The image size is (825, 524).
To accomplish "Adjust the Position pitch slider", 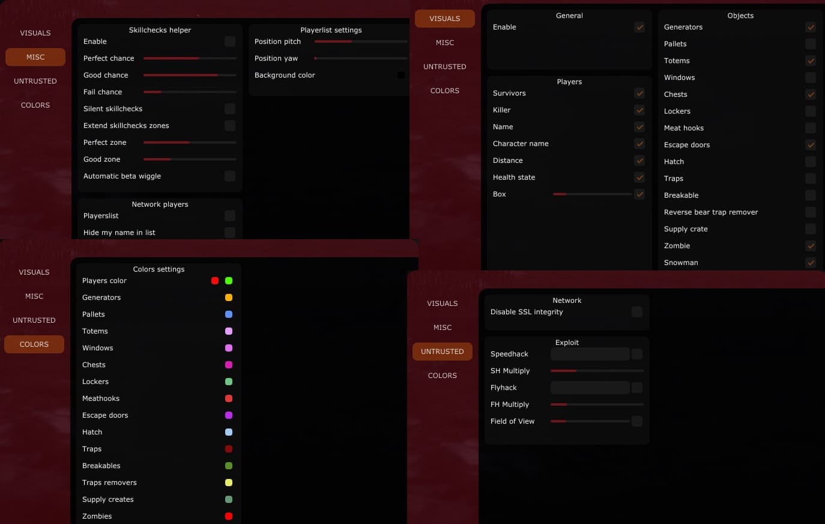I will point(361,41).
